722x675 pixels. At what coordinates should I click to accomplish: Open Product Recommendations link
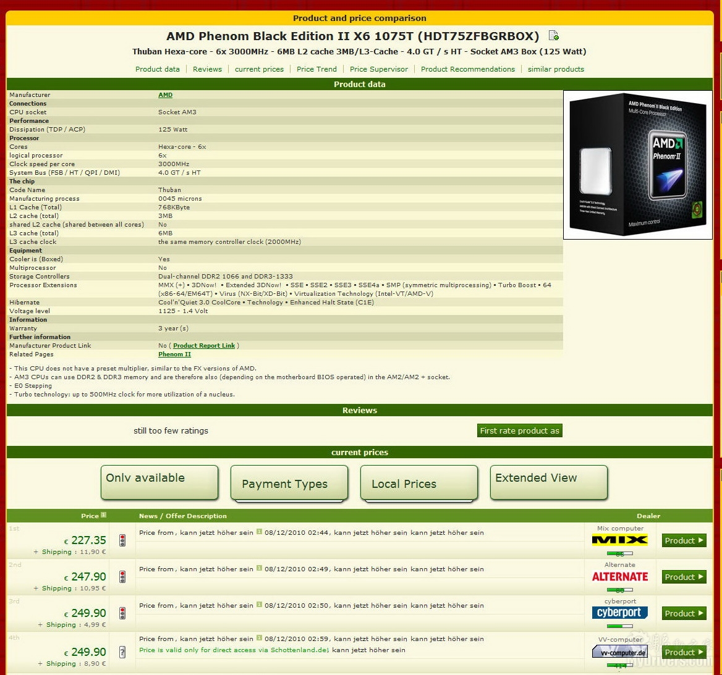[468, 69]
